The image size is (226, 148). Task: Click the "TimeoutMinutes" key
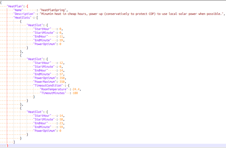[53, 93]
